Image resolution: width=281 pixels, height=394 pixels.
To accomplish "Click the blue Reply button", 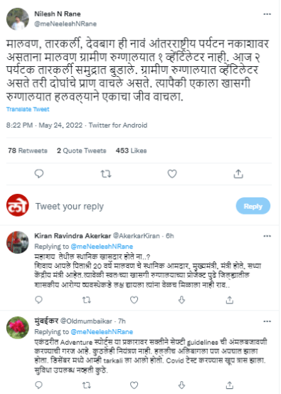I will [x=253, y=206].
